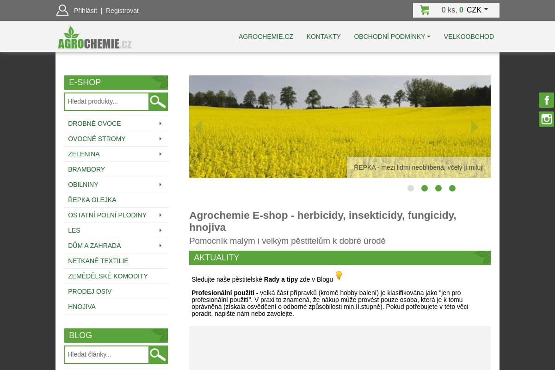
Task: Click the magnifier to search blog articles
Action: coord(158,354)
